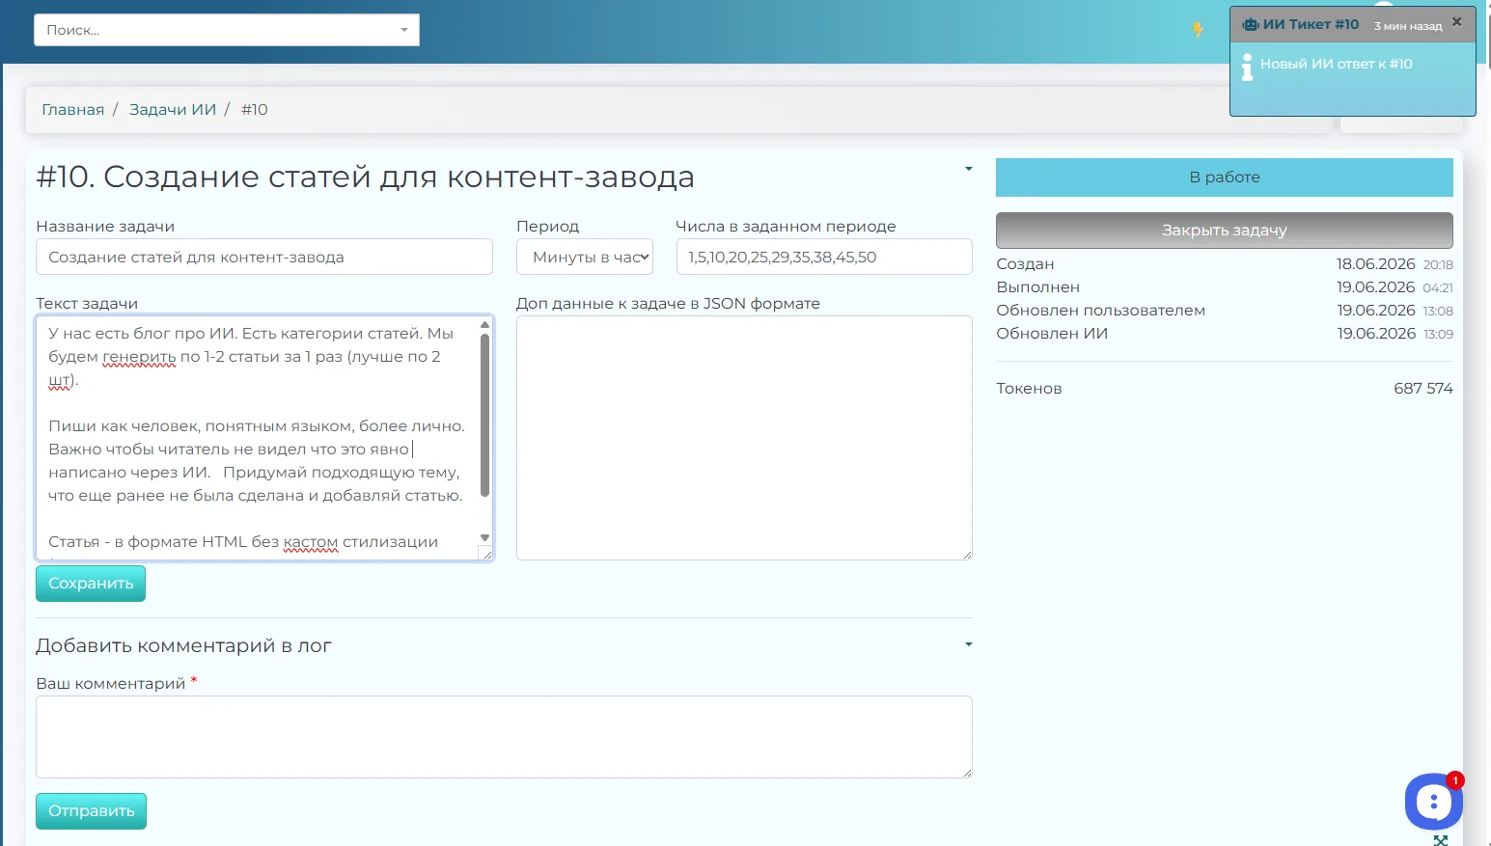Click the token count 687 574

1422,388
